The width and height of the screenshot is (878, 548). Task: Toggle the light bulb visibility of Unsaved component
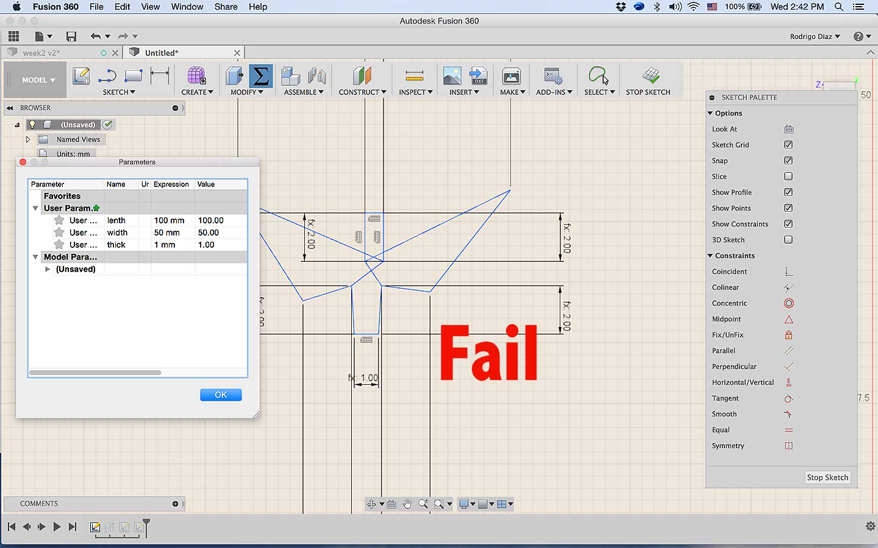point(32,124)
